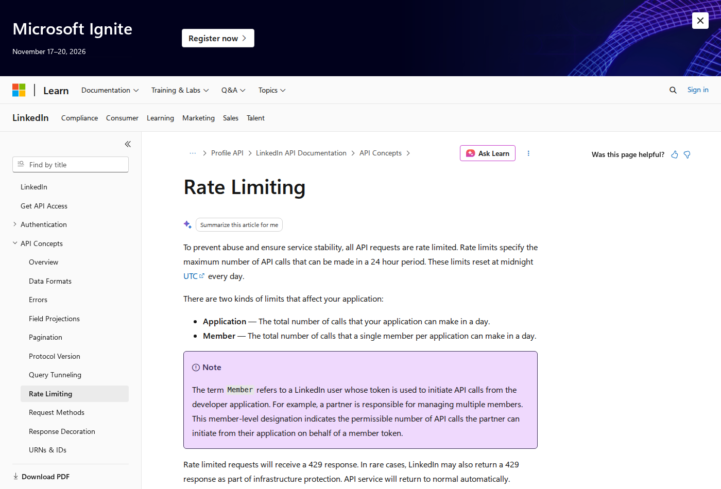Viewport: 721px width, 489px height.
Task: Go to LinkedIn API Documentation breadcrumb
Action: click(301, 153)
